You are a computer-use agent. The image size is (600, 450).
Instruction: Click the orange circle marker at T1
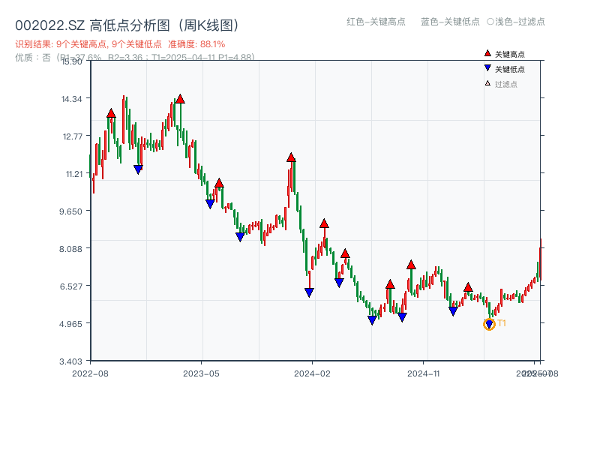[x=489, y=324]
